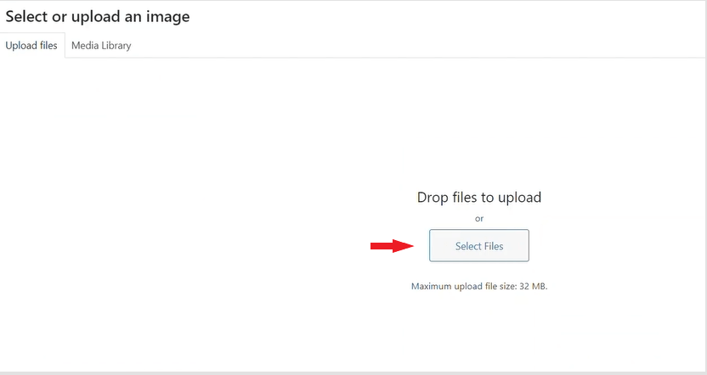
Task: Click the 'Drop files to upload' heading
Action: (x=479, y=197)
